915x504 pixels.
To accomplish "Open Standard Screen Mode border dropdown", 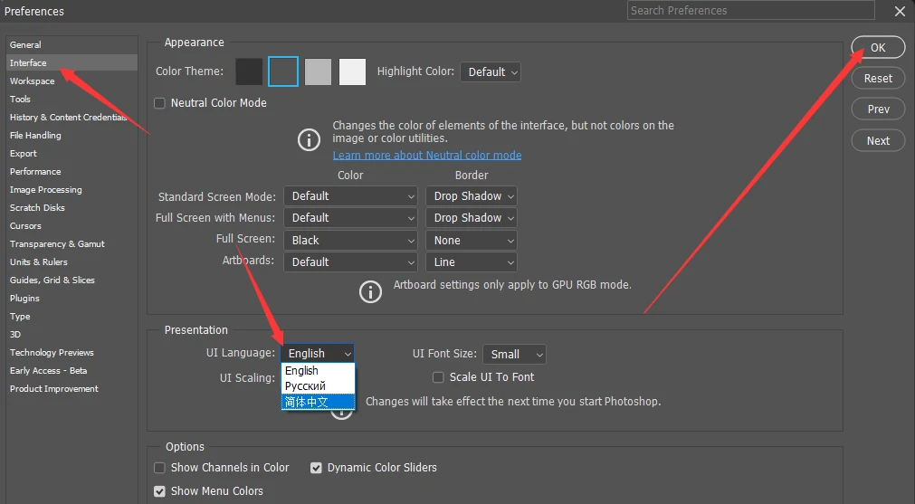I will (472, 196).
